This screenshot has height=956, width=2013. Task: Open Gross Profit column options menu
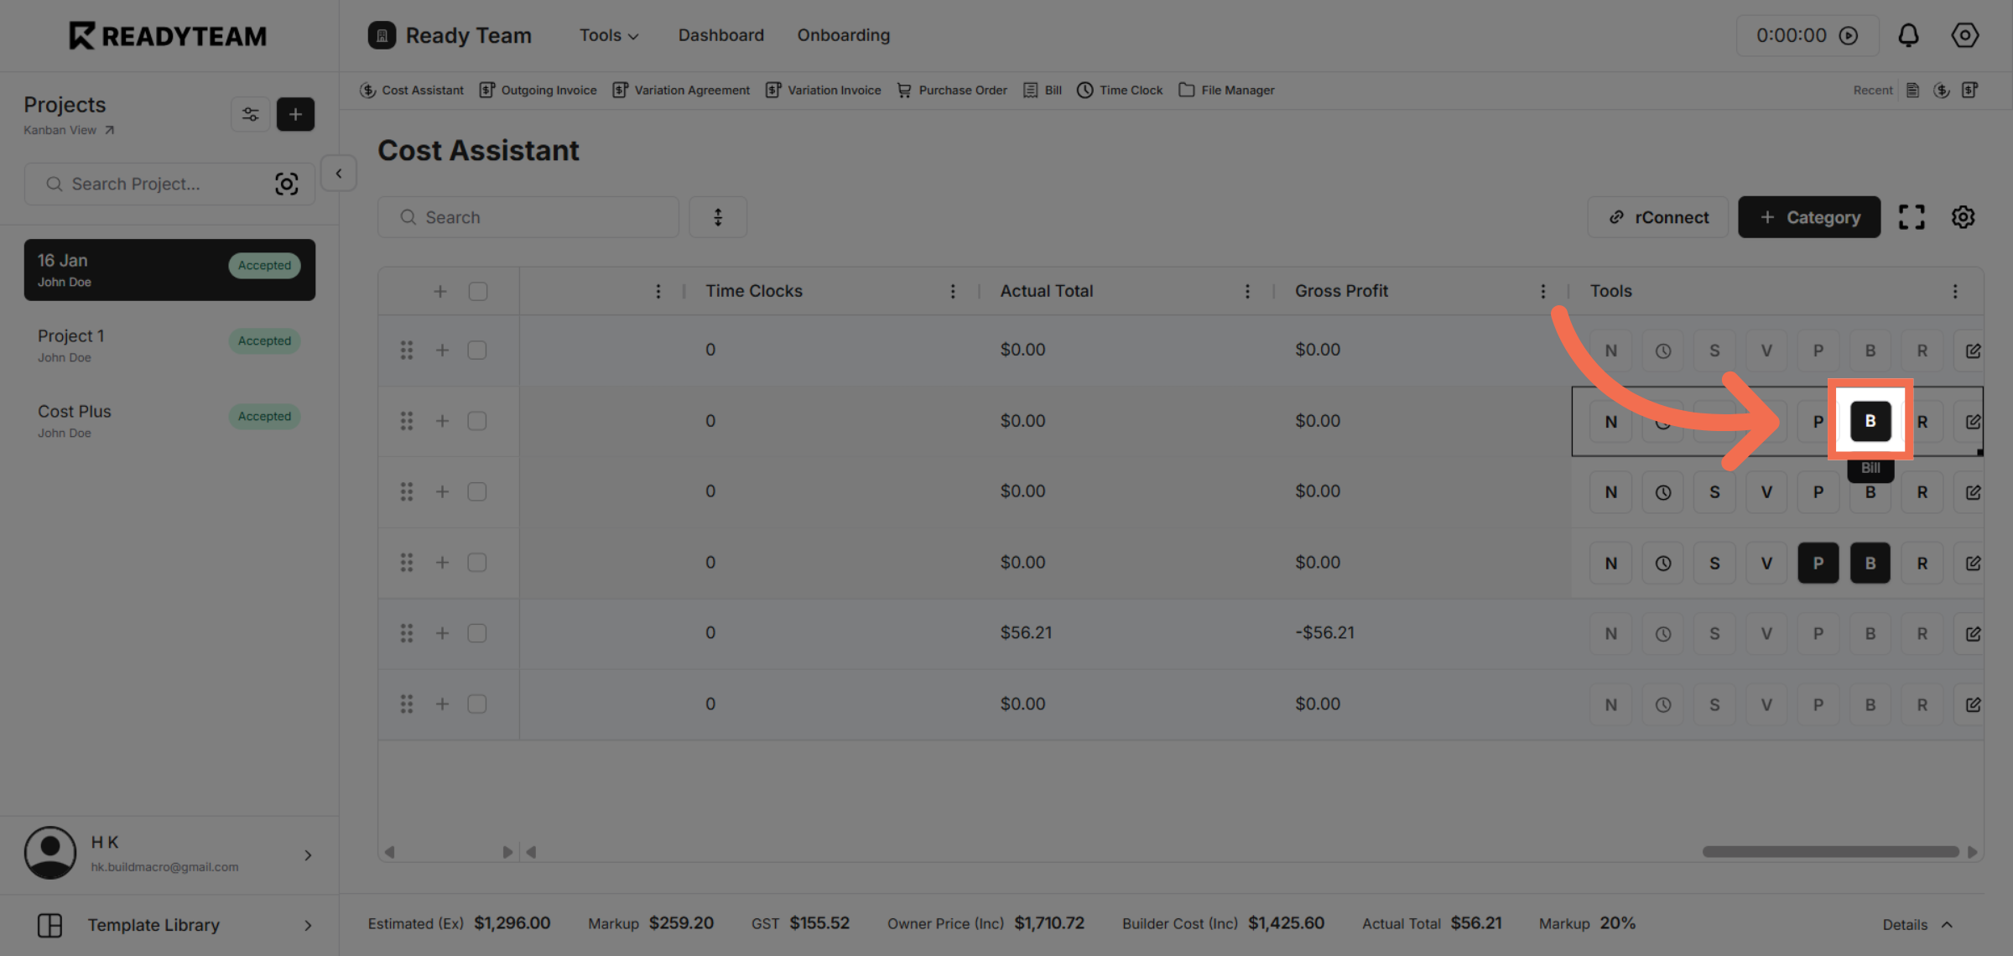1542,291
